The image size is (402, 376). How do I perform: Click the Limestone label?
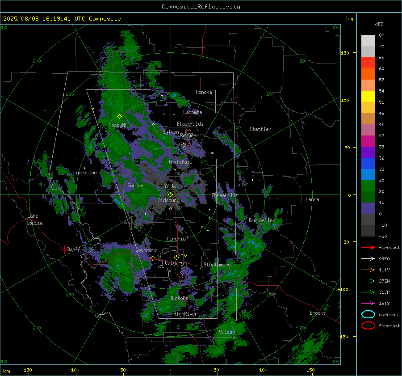(84, 173)
